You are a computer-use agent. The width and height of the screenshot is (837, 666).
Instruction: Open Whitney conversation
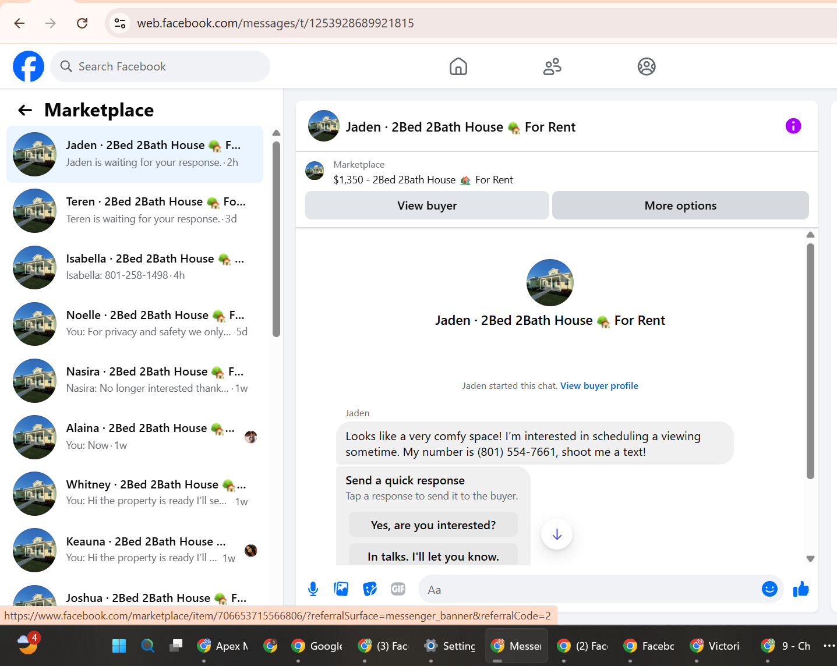click(x=135, y=493)
